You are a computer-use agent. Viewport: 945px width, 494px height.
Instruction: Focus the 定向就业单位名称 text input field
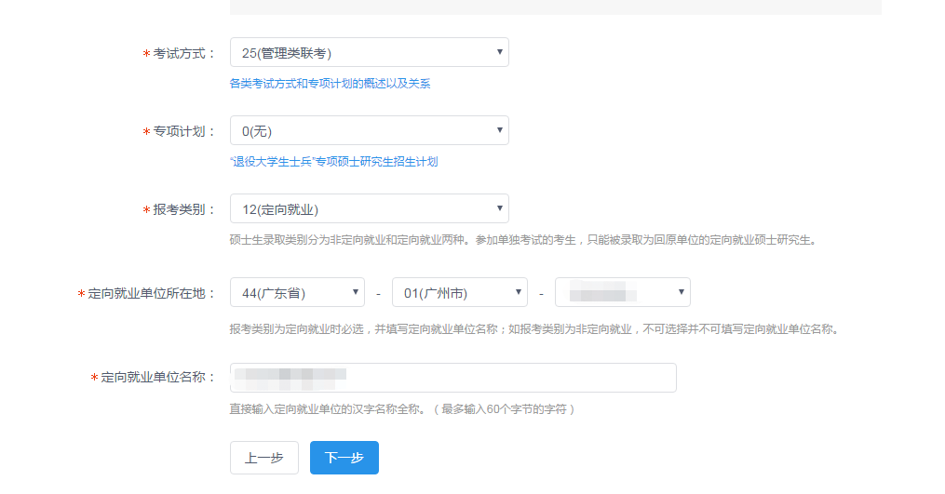452,378
